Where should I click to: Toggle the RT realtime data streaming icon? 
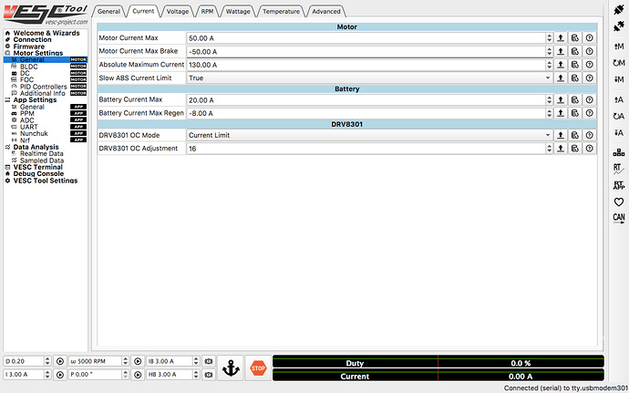click(x=618, y=168)
